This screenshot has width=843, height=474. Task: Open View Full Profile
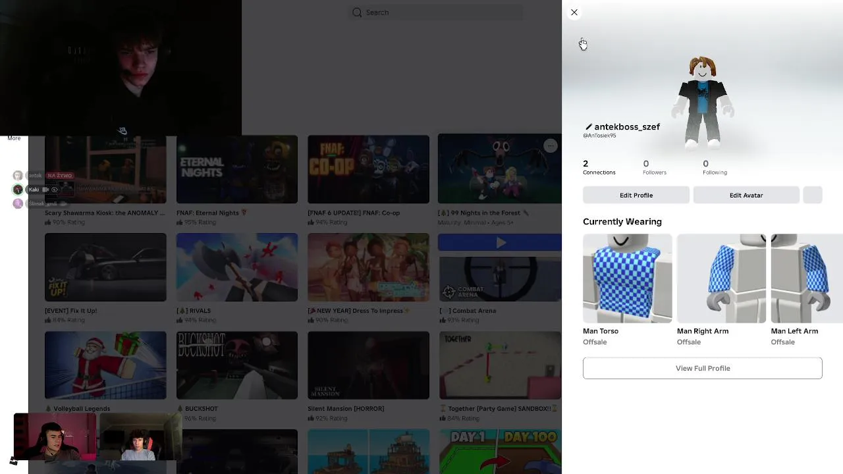click(x=703, y=368)
